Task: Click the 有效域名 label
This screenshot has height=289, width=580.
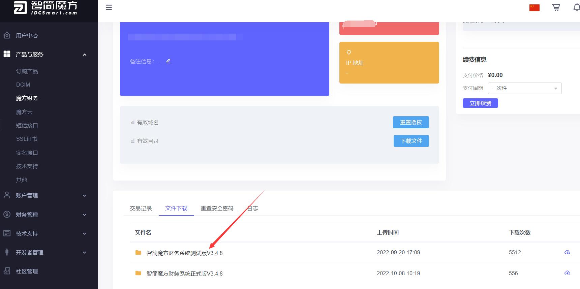Action: 148,122
